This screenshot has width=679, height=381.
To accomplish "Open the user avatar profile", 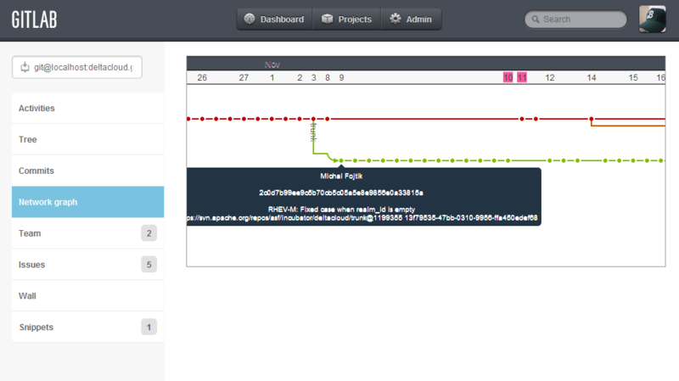I will (x=652, y=19).
